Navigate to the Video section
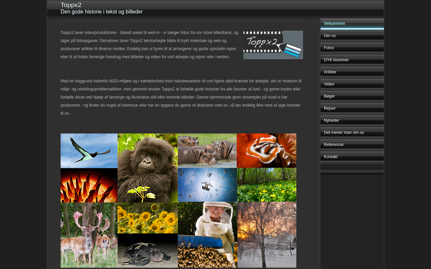Screen dimensions: 431x269 pyautogui.click(x=329, y=84)
